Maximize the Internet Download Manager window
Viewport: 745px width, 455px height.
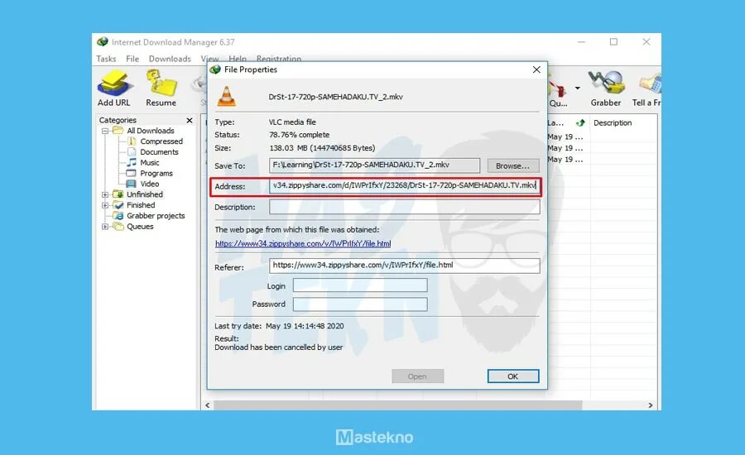[613, 42]
